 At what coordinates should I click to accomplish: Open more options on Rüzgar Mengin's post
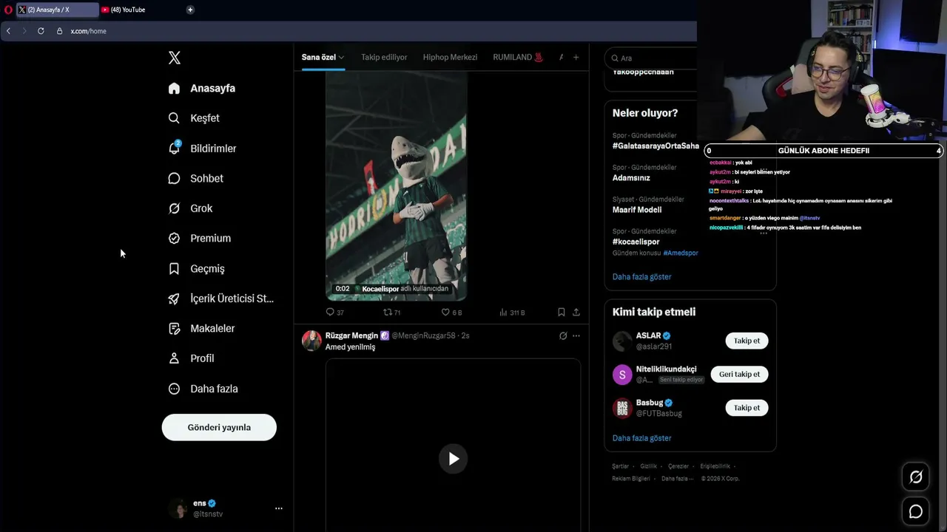576,335
